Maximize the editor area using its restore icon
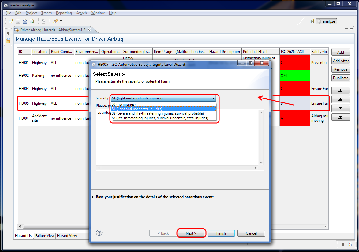 [x=351, y=29]
